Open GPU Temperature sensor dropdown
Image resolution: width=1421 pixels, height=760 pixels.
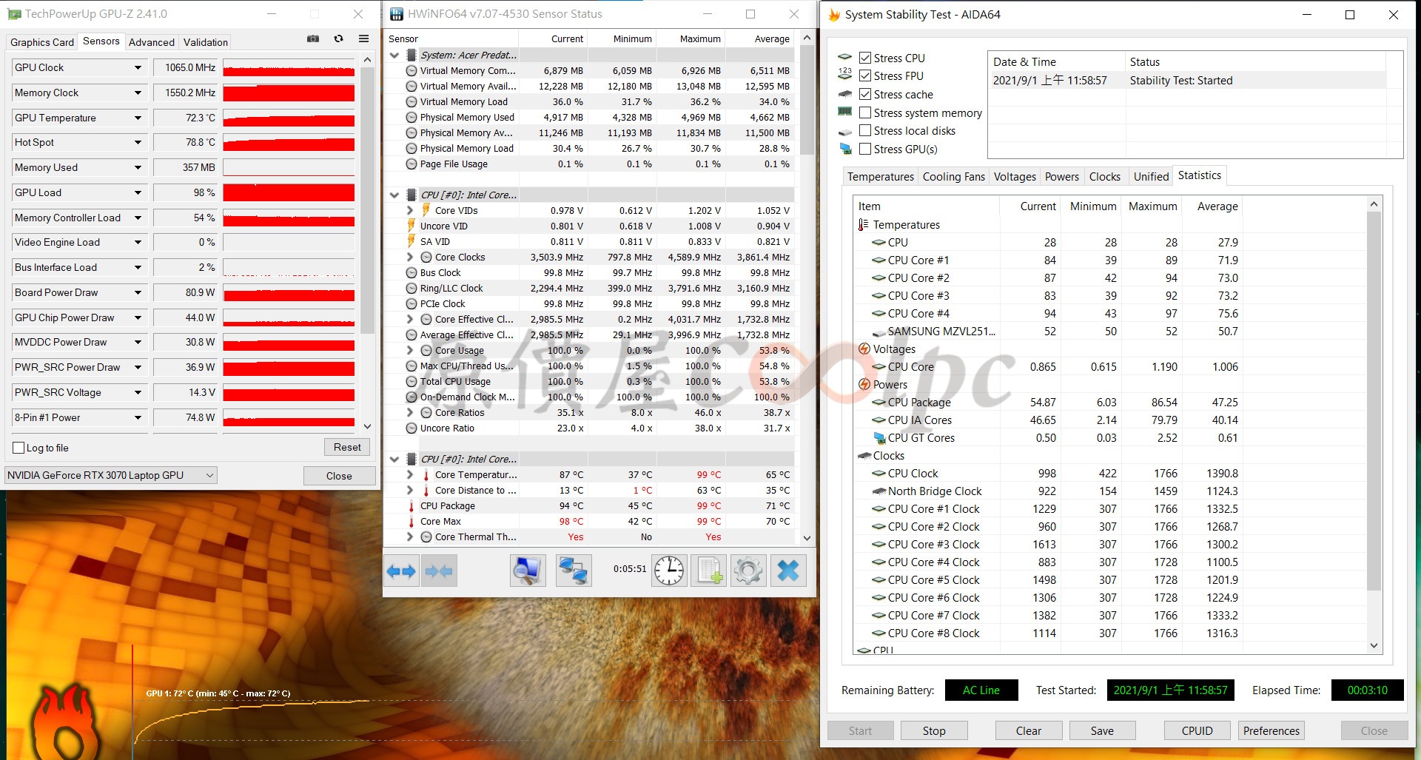pyautogui.click(x=138, y=118)
